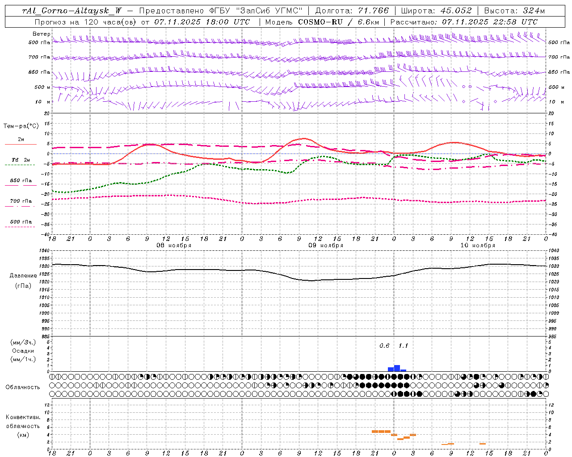
Task: Click the "Осадки" precipitation label
Action: [x=23, y=351]
